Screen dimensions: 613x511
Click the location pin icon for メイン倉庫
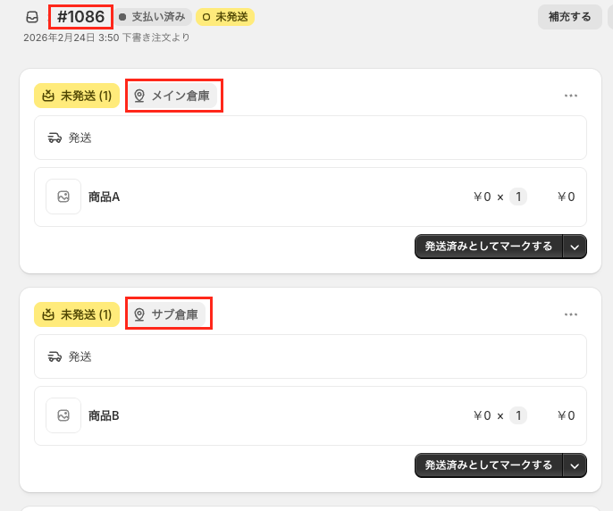tap(139, 96)
